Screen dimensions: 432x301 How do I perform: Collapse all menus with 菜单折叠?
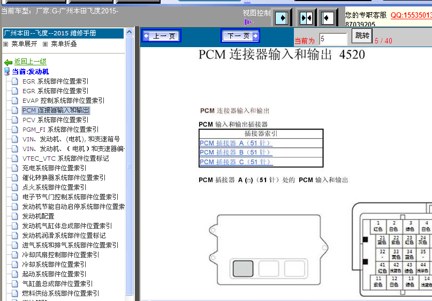(64, 44)
